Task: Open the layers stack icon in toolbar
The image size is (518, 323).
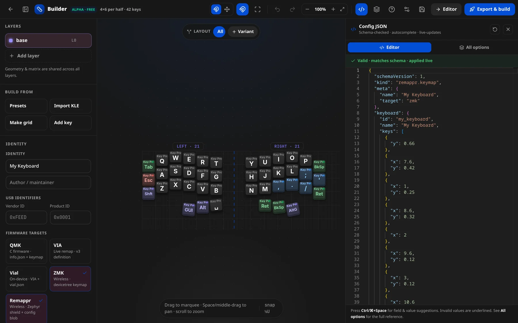Action: coord(376,9)
